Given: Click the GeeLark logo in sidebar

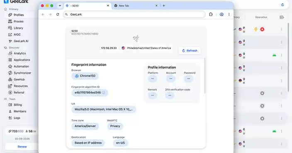Looking at the screenshot, I should (x=16, y=2).
